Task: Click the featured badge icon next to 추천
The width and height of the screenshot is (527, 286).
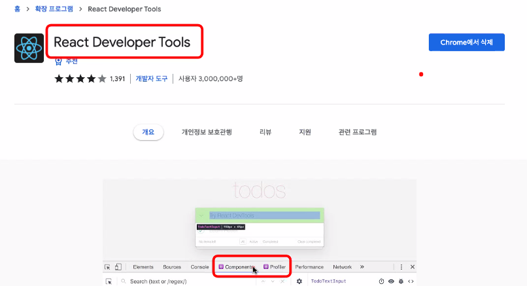Action: click(x=58, y=62)
